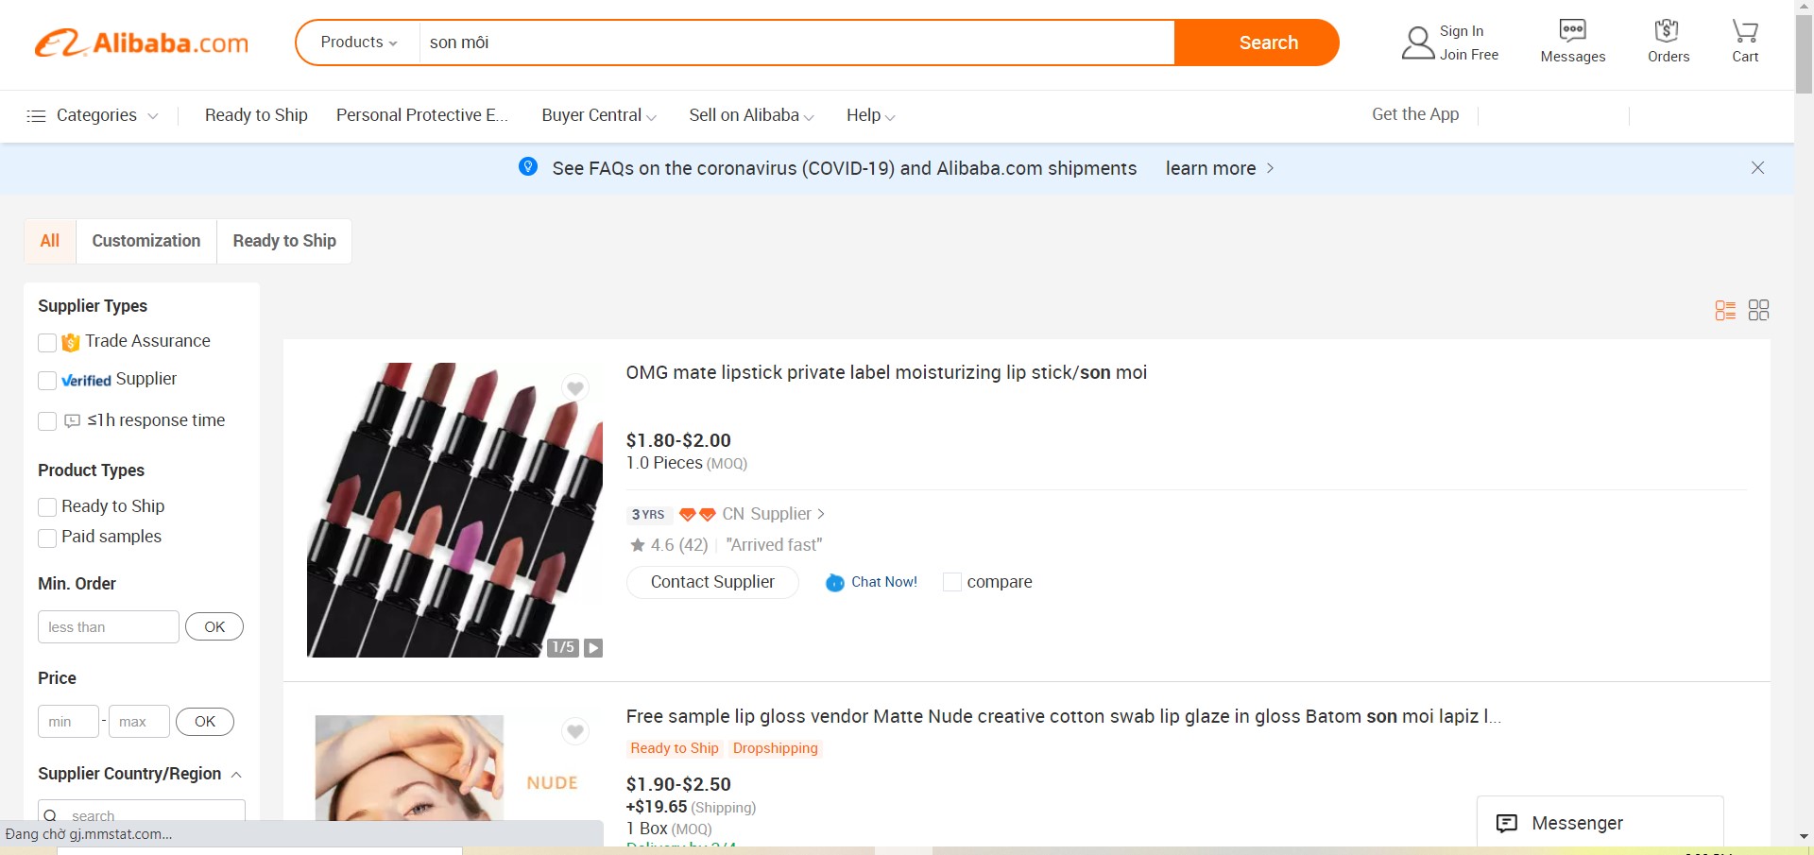This screenshot has height=855, width=1814.
Task: Expand the Categories menu
Action: click(x=93, y=115)
